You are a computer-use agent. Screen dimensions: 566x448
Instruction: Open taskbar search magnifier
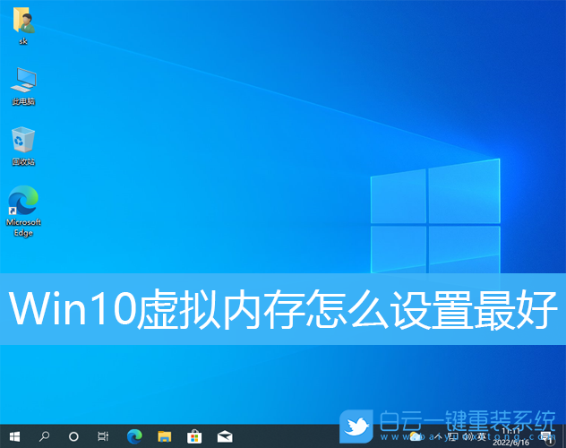tap(44, 437)
